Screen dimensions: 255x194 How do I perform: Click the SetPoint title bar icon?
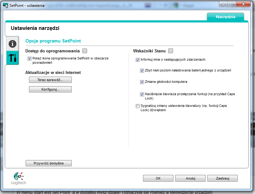[6, 5]
